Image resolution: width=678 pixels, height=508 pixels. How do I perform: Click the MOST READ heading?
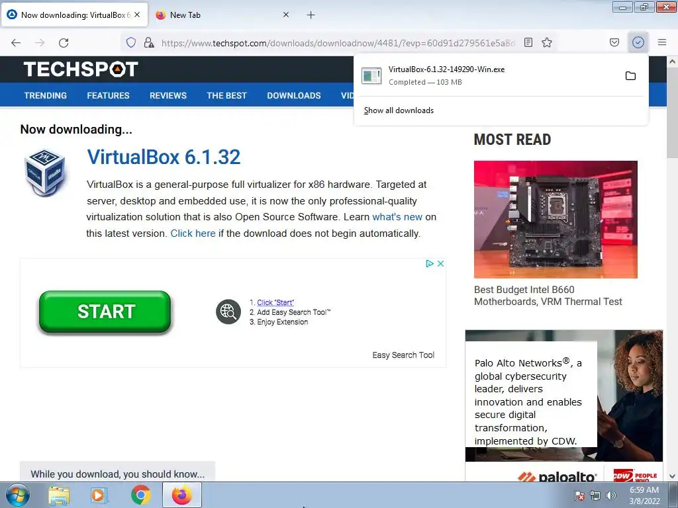point(512,140)
